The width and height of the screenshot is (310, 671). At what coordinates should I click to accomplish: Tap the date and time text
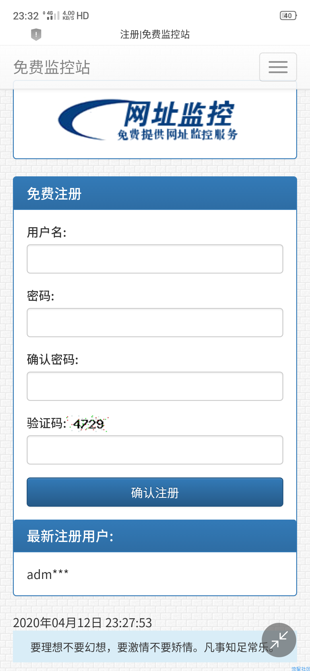(x=82, y=623)
